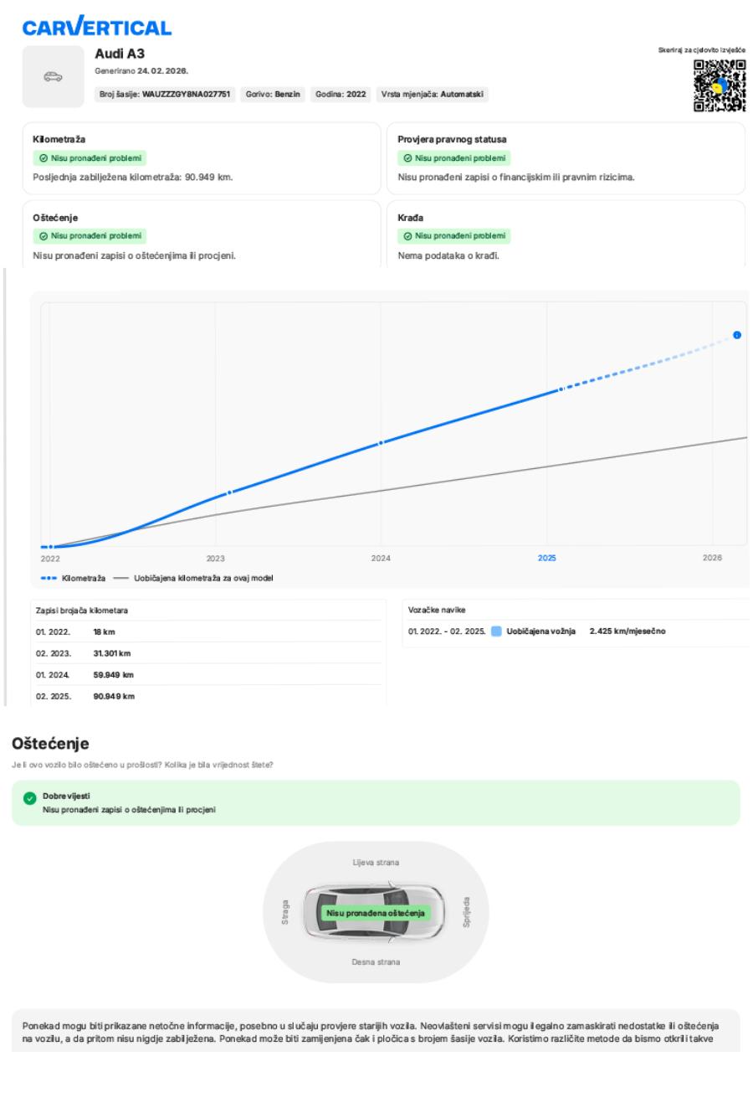Viewport: 753px width, 1103px height.
Task: Click the Lijeva strana label on diagram
Action: (x=376, y=862)
